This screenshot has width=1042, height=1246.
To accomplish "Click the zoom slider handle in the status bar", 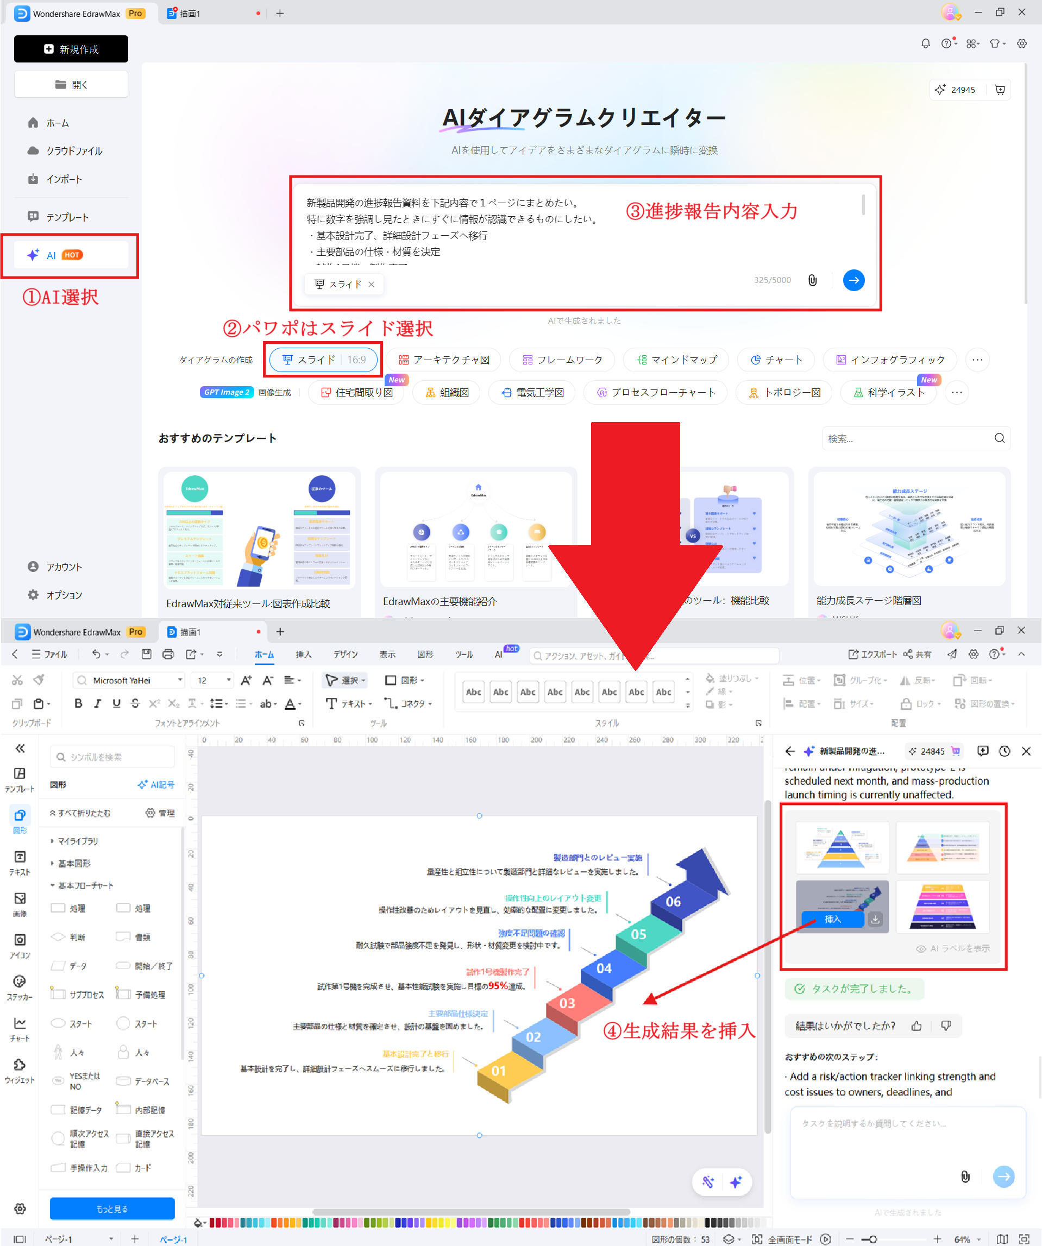I will point(872,1239).
